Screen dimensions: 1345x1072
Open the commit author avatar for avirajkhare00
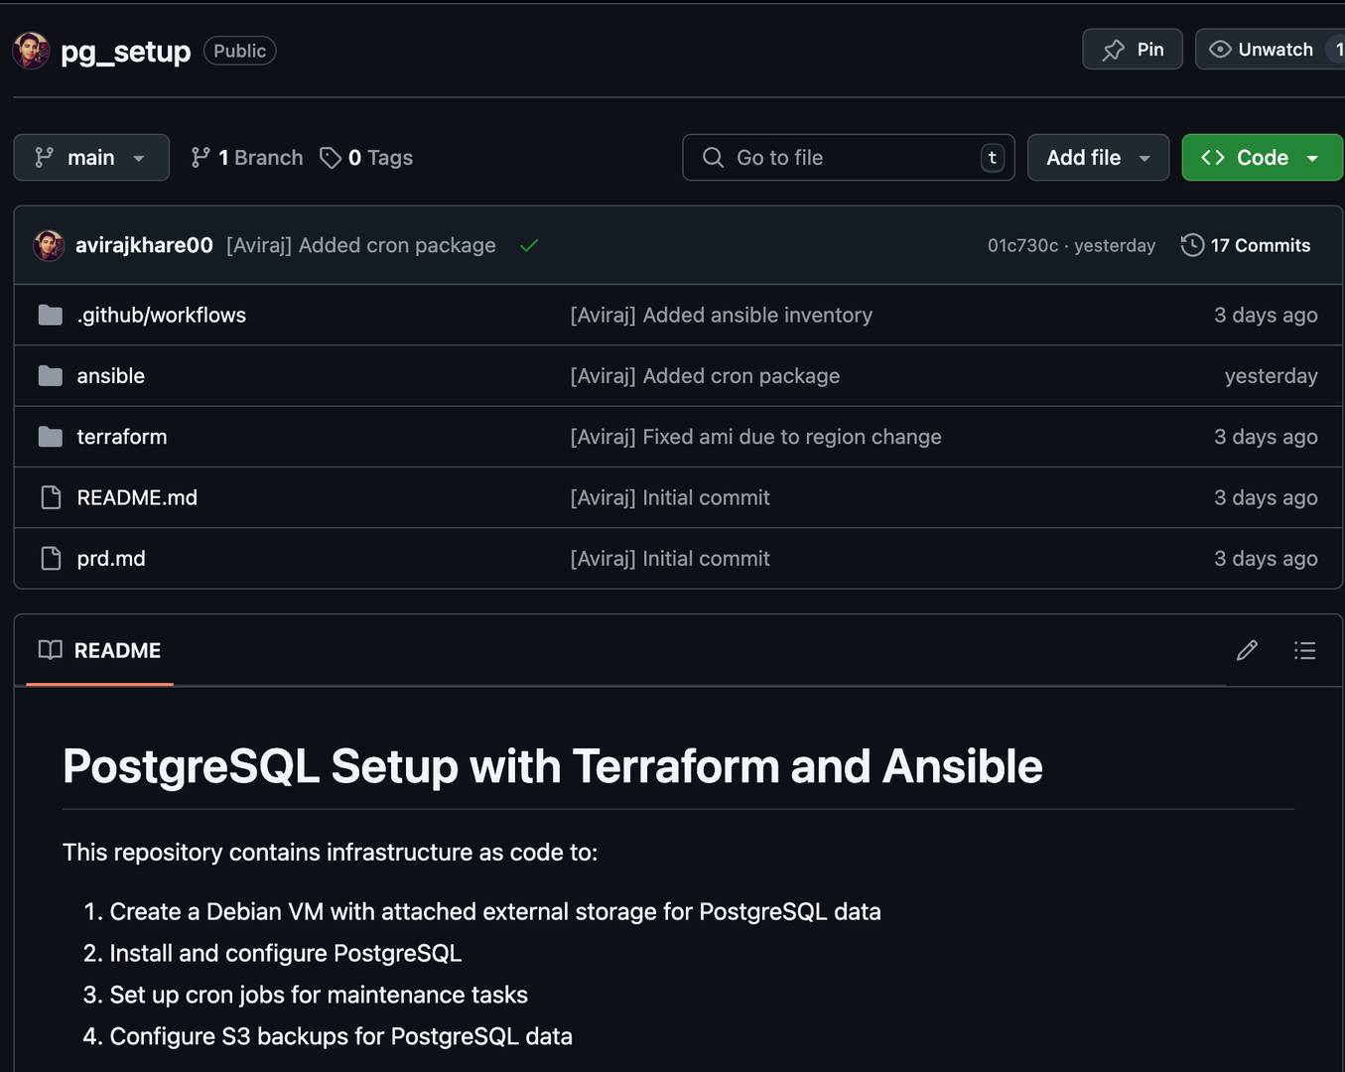[49, 245]
